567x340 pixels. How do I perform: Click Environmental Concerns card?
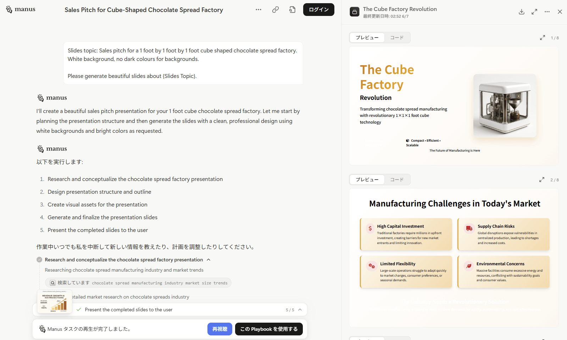(x=504, y=272)
